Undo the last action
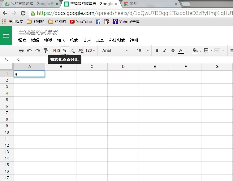233x181 pixels. pyautogui.click(x=29, y=51)
